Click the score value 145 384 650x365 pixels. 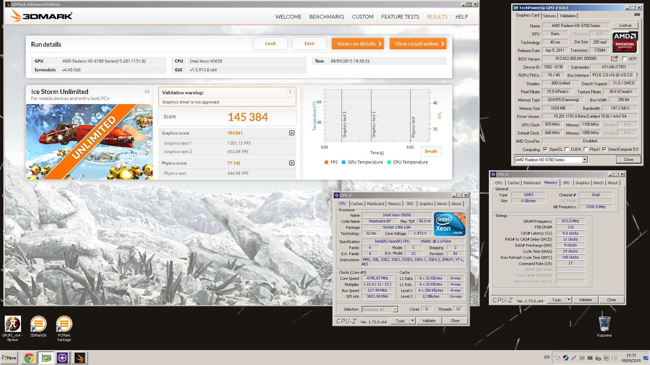pyautogui.click(x=248, y=117)
